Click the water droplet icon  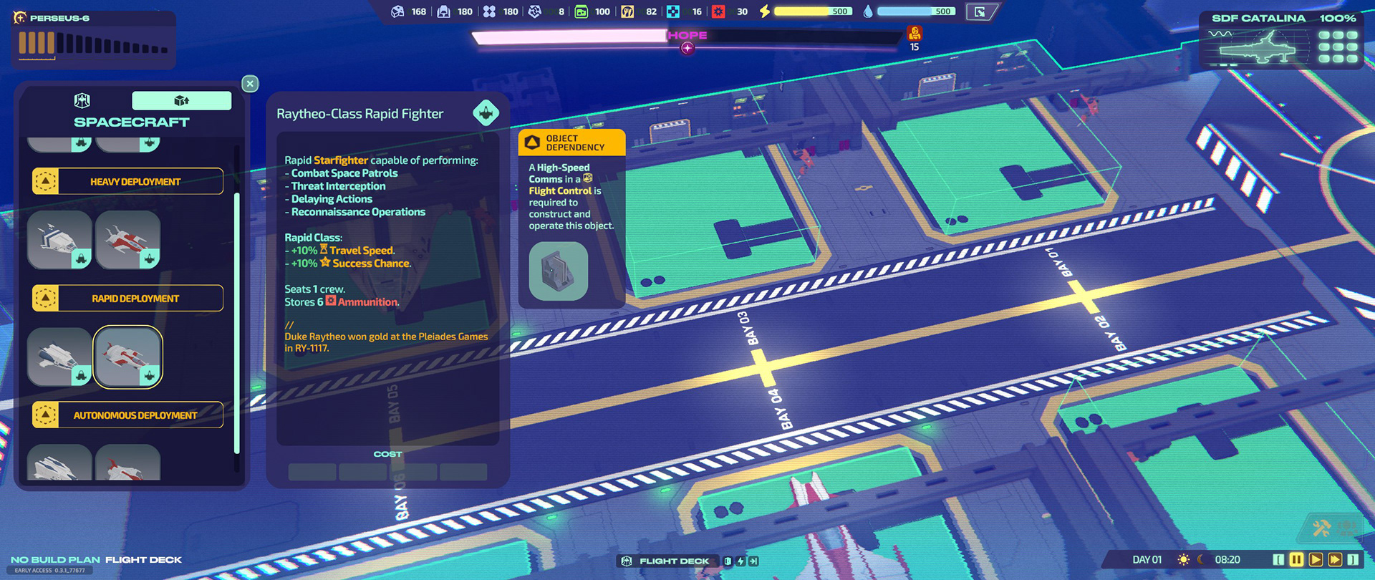click(868, 11)
